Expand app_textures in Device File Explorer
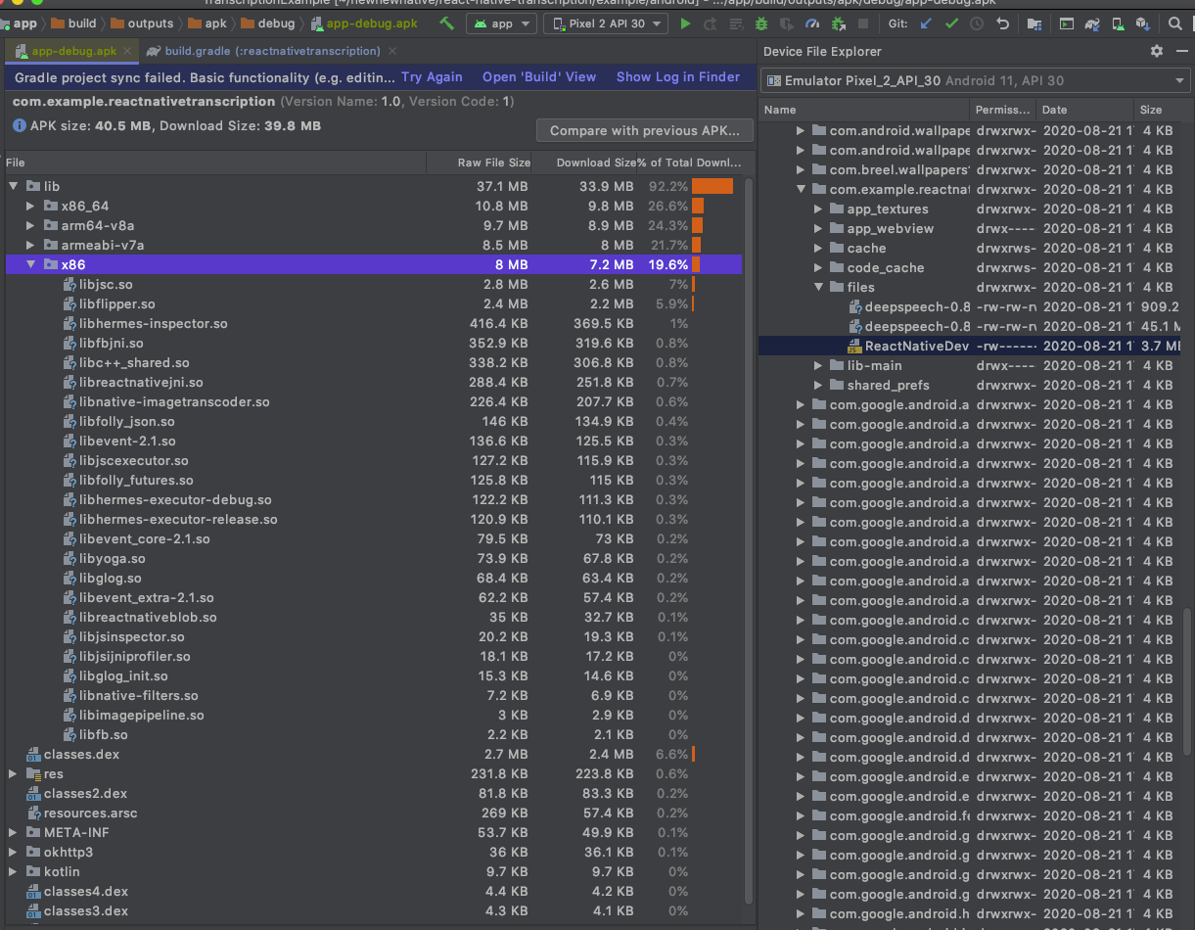 [x=818, y=209]
